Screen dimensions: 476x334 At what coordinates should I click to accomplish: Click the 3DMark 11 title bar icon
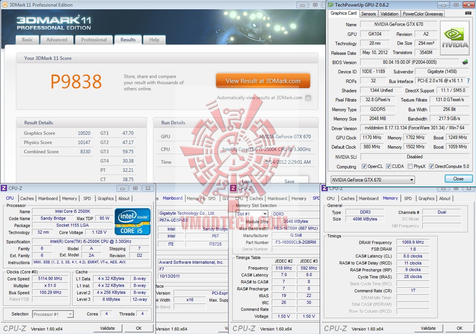[x=4, y=5]
